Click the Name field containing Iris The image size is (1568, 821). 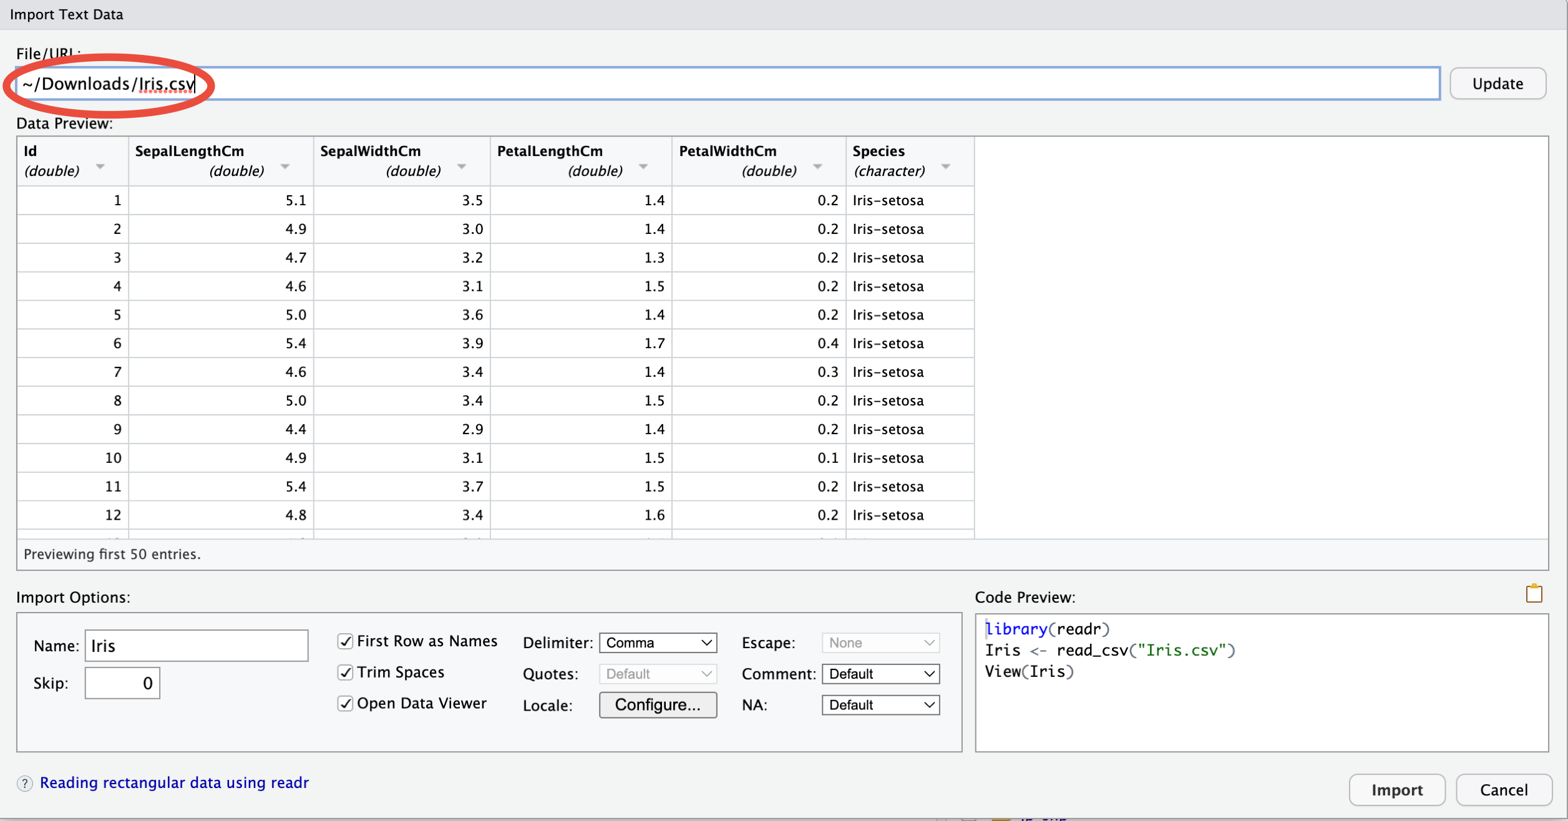tap(197, 646)
